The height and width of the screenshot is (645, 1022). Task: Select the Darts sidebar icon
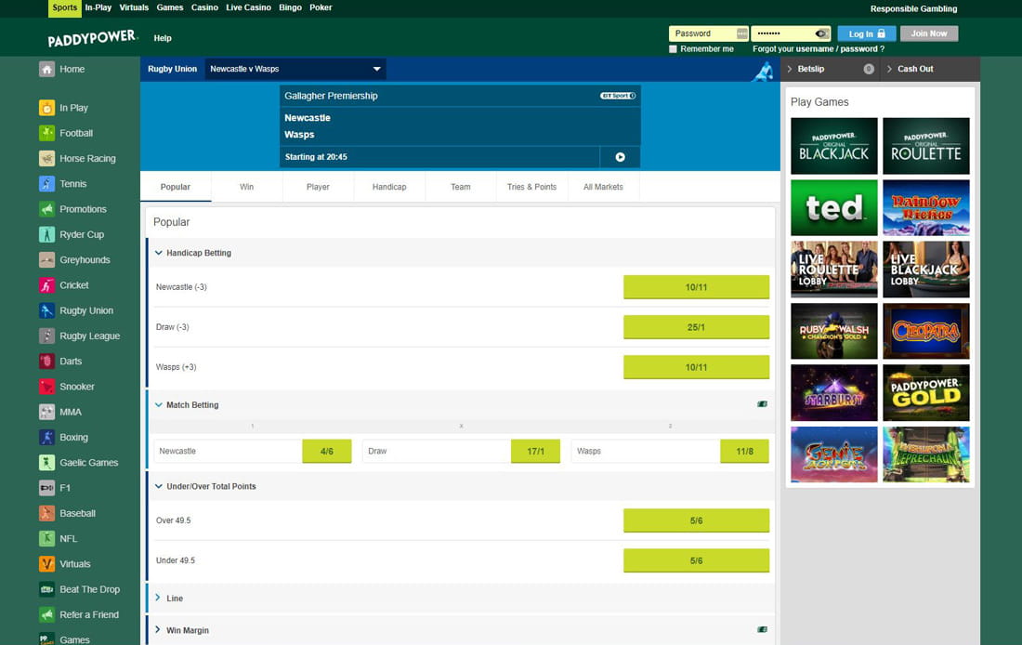pyautogui.click(x=47, y=362)
